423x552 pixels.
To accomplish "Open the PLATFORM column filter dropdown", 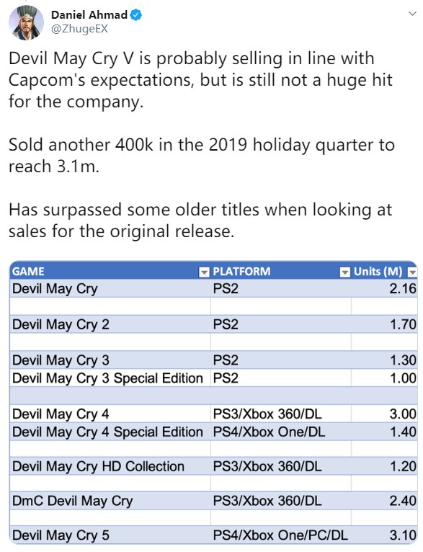I will point(345,272).
